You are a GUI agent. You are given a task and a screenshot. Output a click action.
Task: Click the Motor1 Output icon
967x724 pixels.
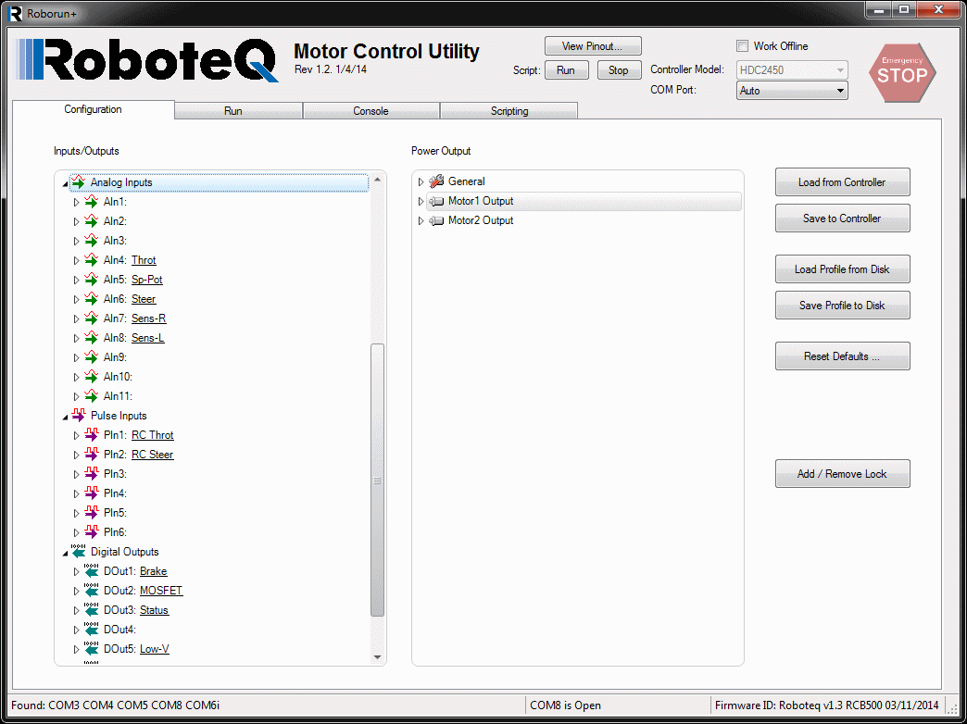[x=437, y=201]
